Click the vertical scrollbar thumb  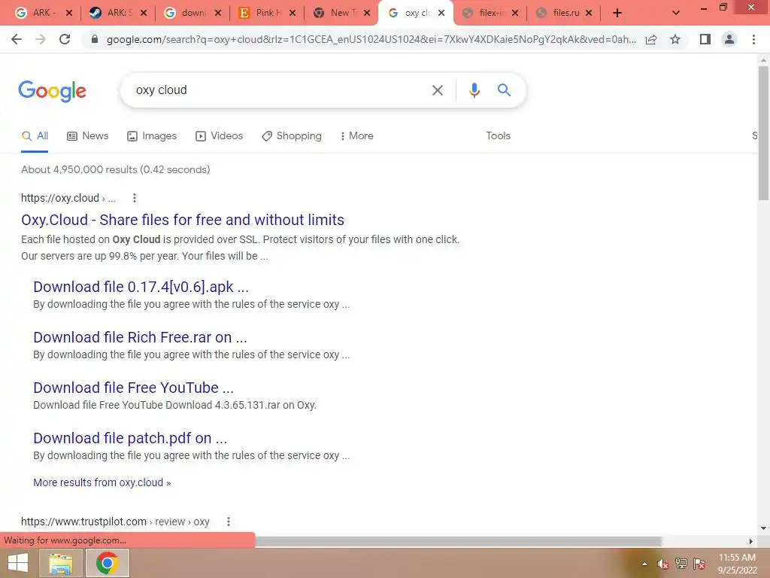pyautogui.click(x=763, y=132)
